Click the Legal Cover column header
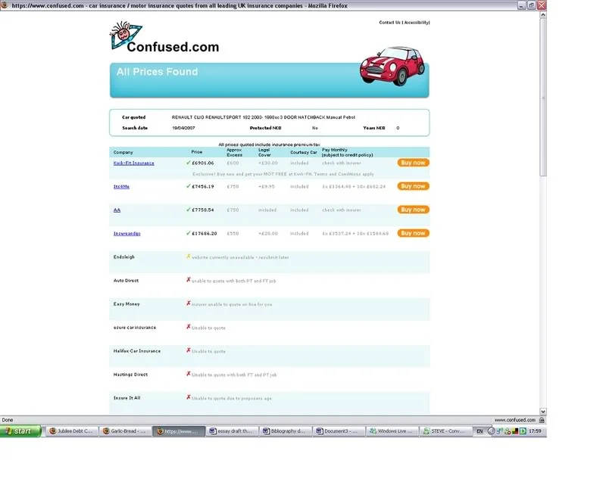This screenshot has height=485, width=606. coord(264,153)
